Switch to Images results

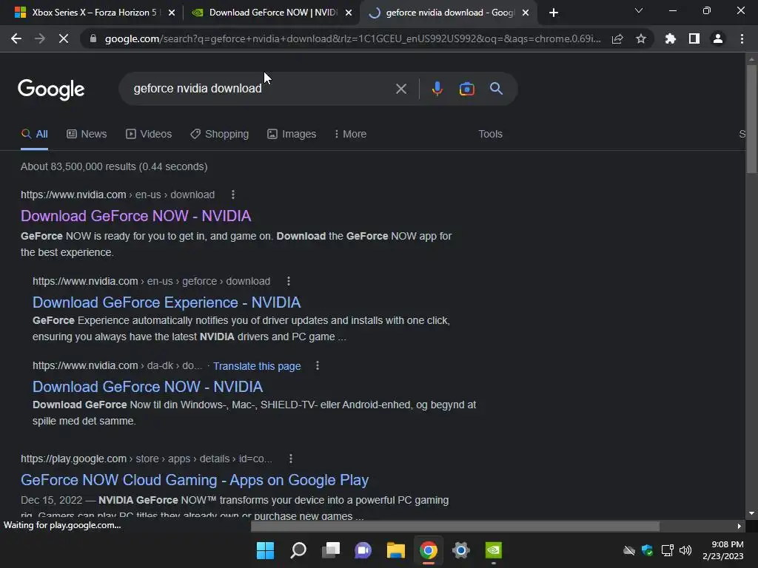292,135
